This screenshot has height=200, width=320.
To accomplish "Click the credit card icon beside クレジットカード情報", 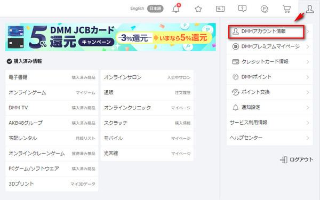I will (236, 62).
